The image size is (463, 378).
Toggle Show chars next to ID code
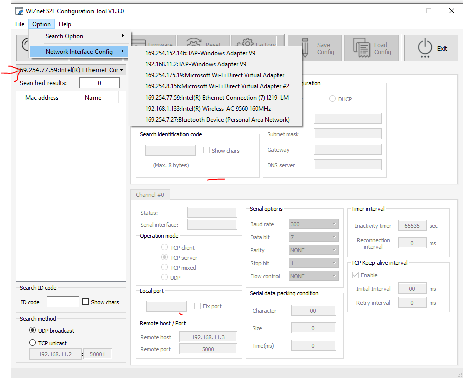(85, 302)
